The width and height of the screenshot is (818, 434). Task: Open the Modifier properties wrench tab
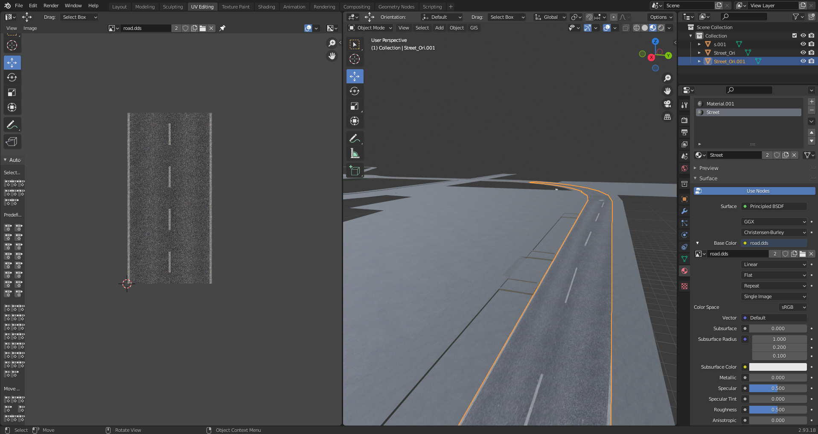coord(684,211)
